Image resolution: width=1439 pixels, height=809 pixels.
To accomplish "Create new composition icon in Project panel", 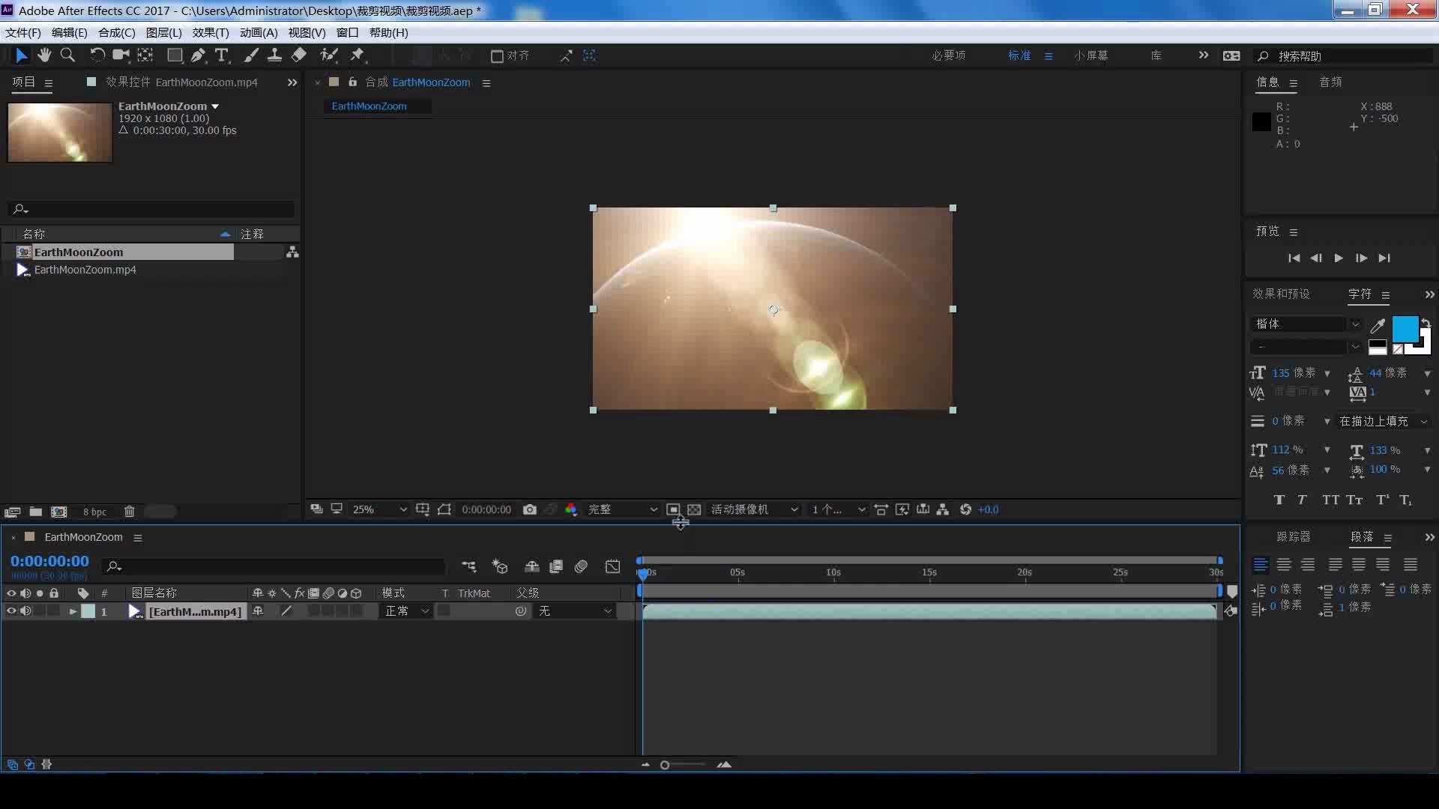I will (x=59, y=512).
